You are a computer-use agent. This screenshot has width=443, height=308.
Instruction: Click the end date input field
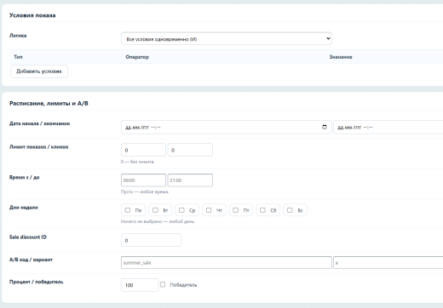(388, 127)
